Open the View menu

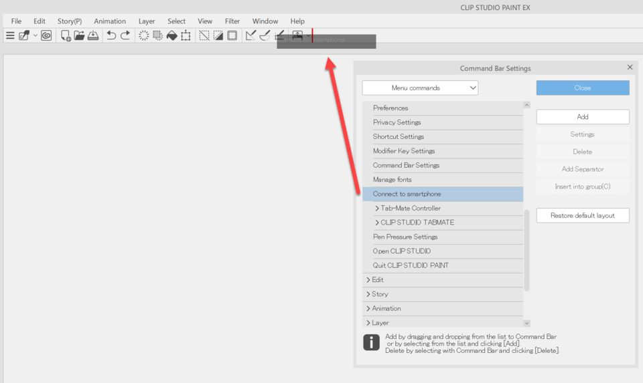(x=205, y=21)
